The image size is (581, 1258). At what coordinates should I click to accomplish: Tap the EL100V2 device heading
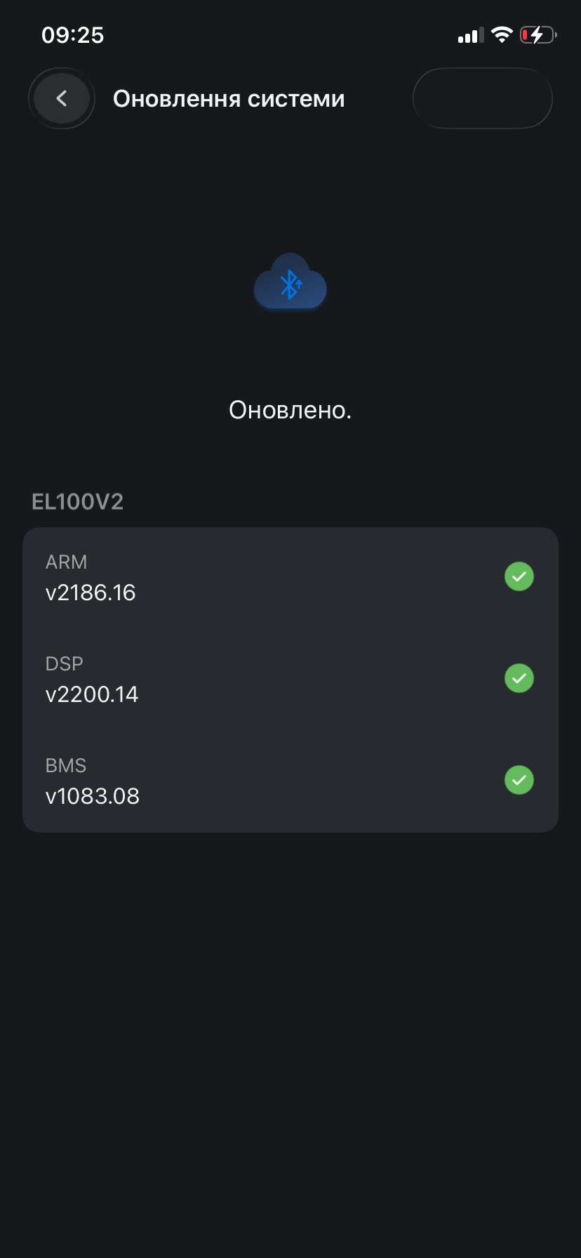point(78,502)
